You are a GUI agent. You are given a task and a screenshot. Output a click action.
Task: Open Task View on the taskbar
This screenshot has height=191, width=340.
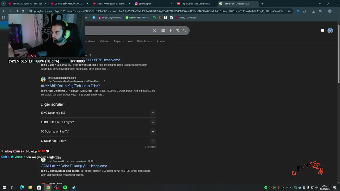tap(13, 188)
